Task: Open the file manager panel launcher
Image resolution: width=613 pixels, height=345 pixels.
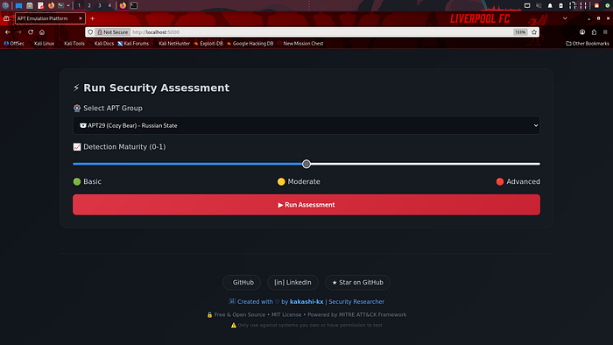Action: 29,5
